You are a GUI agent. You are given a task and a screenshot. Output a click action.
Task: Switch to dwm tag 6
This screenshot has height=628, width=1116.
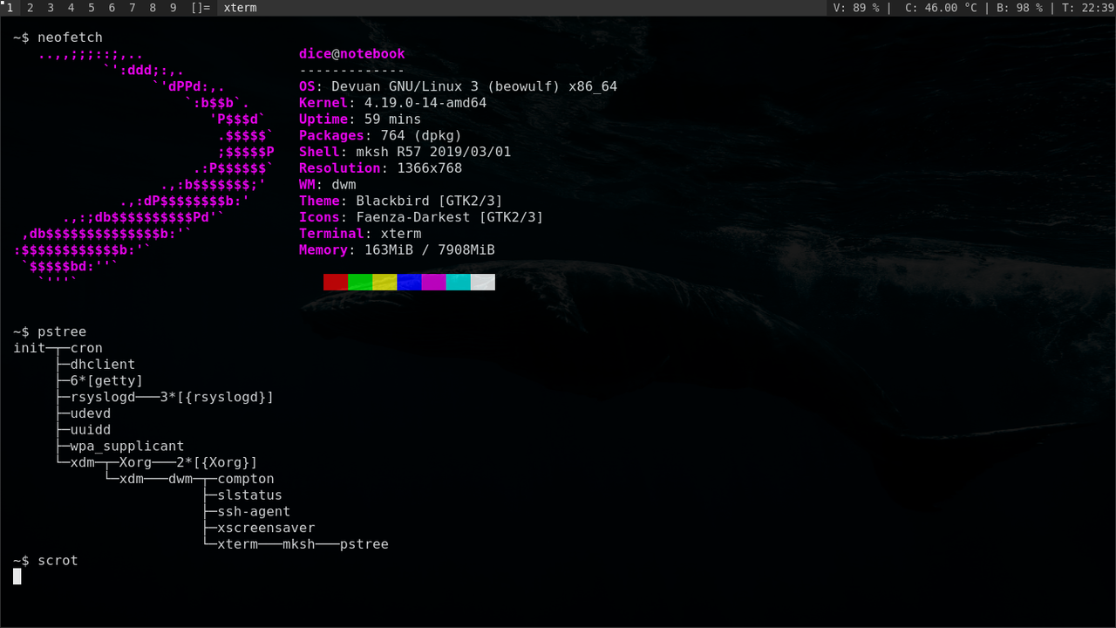tap(112, 8)
